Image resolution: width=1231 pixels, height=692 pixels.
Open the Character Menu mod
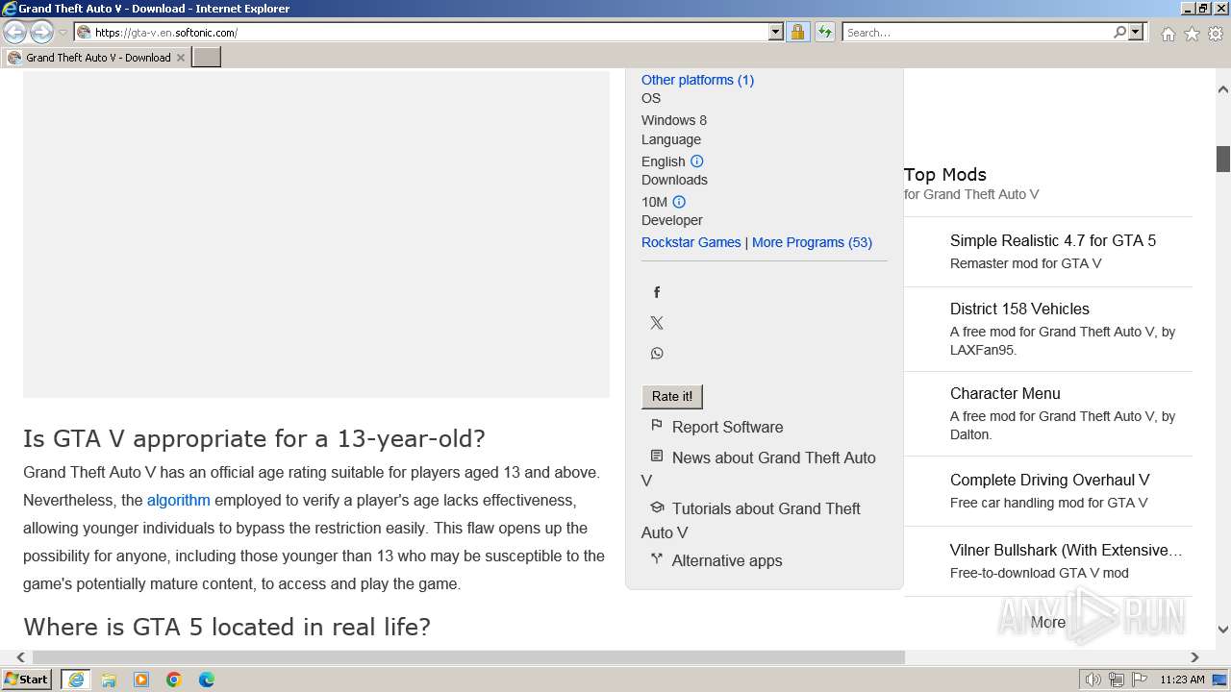tap(1005, 393)
